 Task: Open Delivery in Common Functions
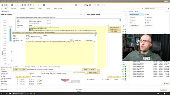pos(132,23)
